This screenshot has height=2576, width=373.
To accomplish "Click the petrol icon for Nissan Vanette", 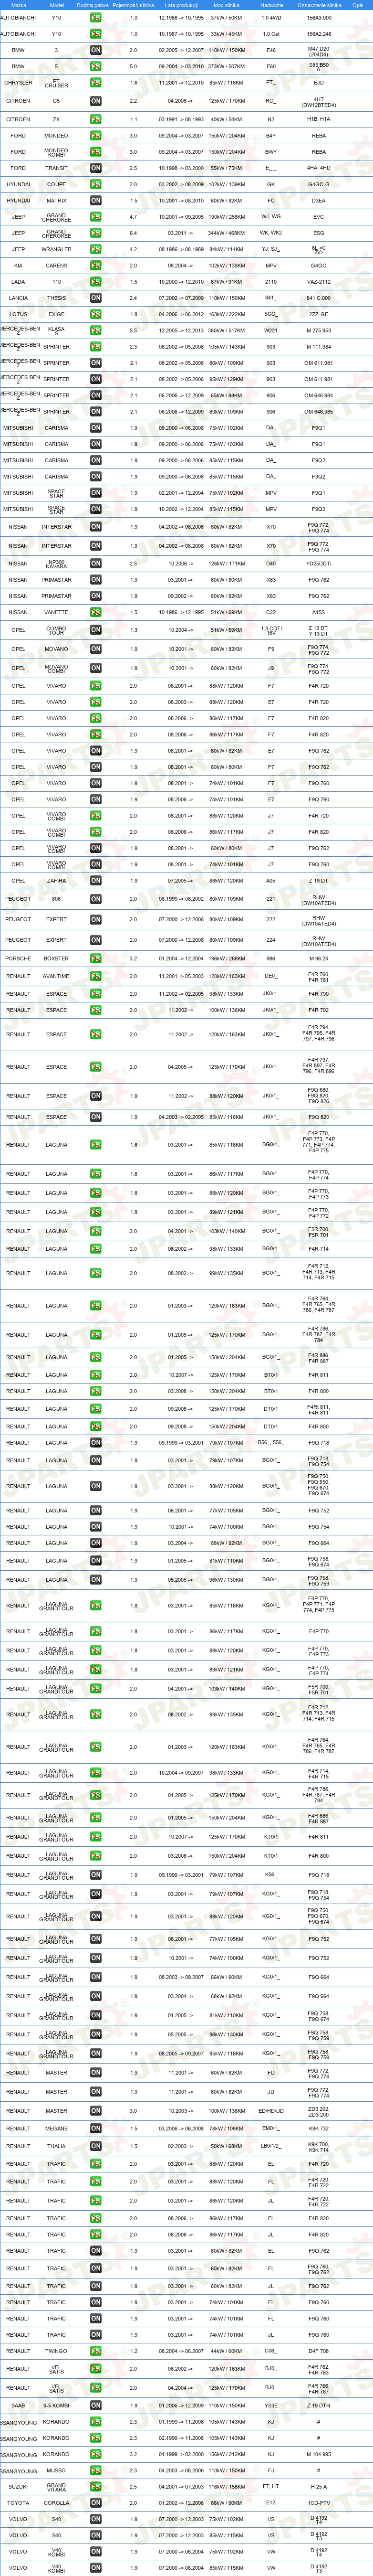I will (95, 612).
